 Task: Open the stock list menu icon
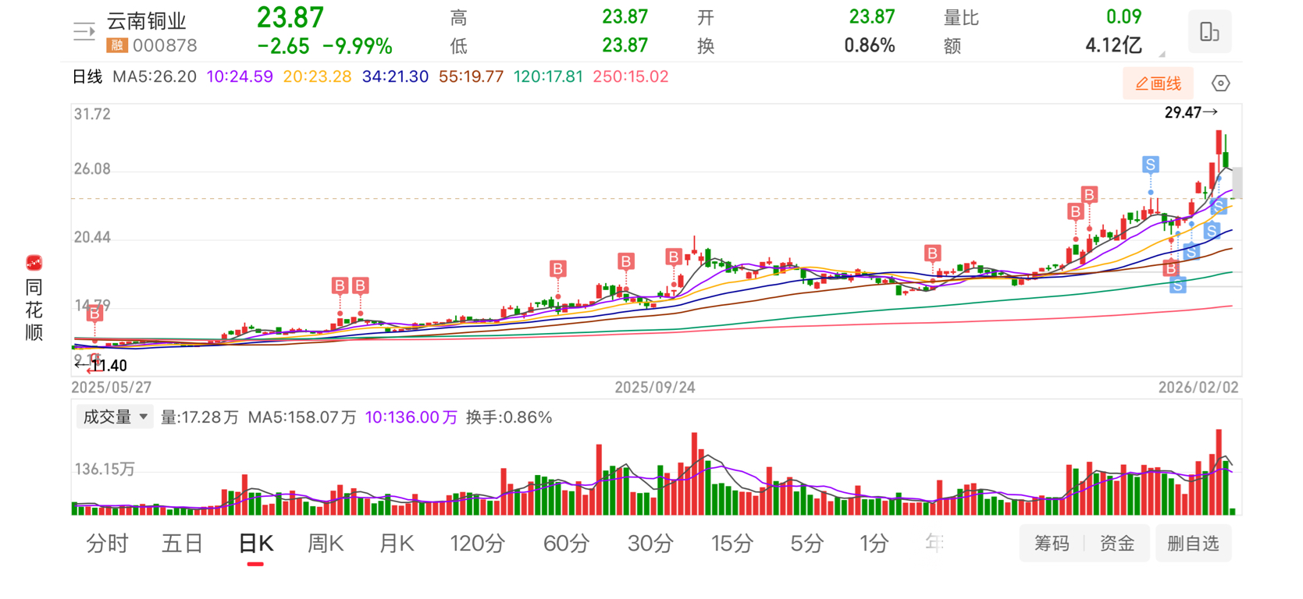pos(84,31)
